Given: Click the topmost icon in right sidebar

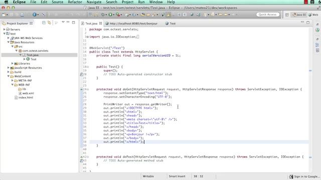Looking at the screenshot, I should 317,24.
